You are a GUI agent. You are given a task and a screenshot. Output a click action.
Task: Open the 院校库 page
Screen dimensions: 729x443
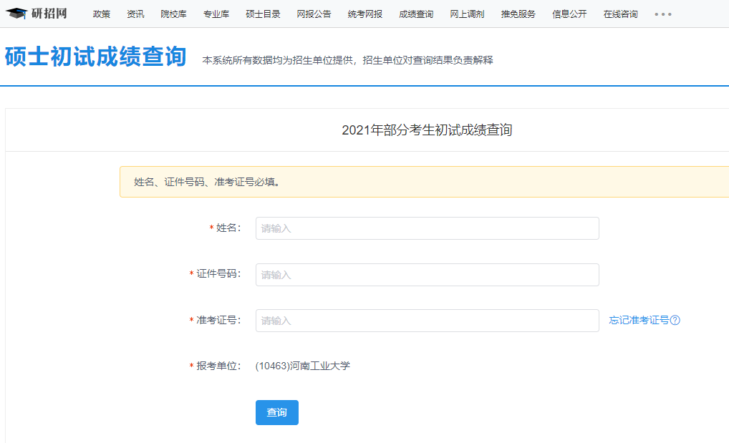click(173, 13)
